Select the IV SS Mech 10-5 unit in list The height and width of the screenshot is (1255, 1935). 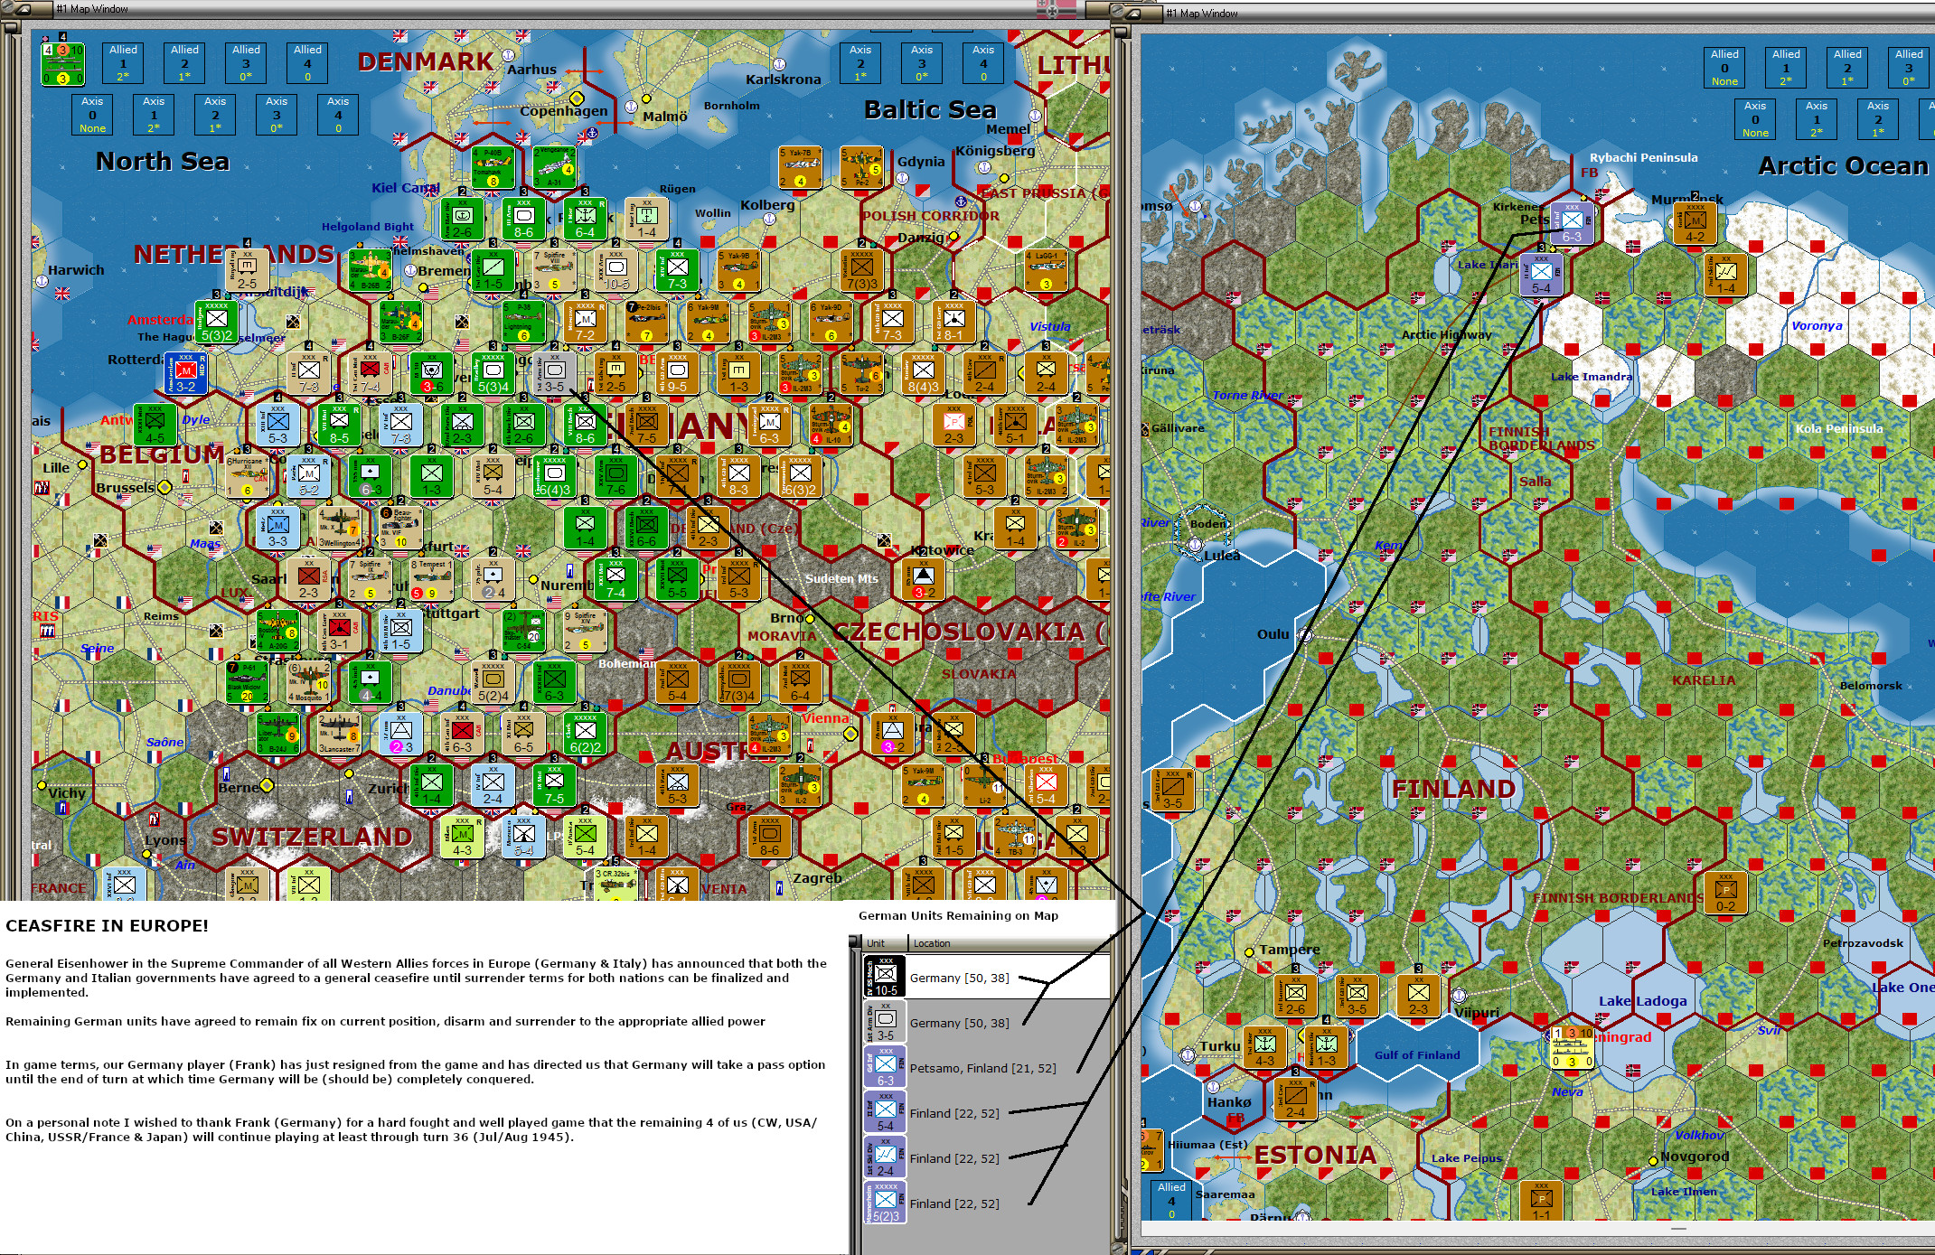click(885, 977)
